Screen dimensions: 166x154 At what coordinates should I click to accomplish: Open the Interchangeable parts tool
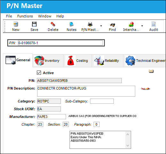(x=131, y=26)
